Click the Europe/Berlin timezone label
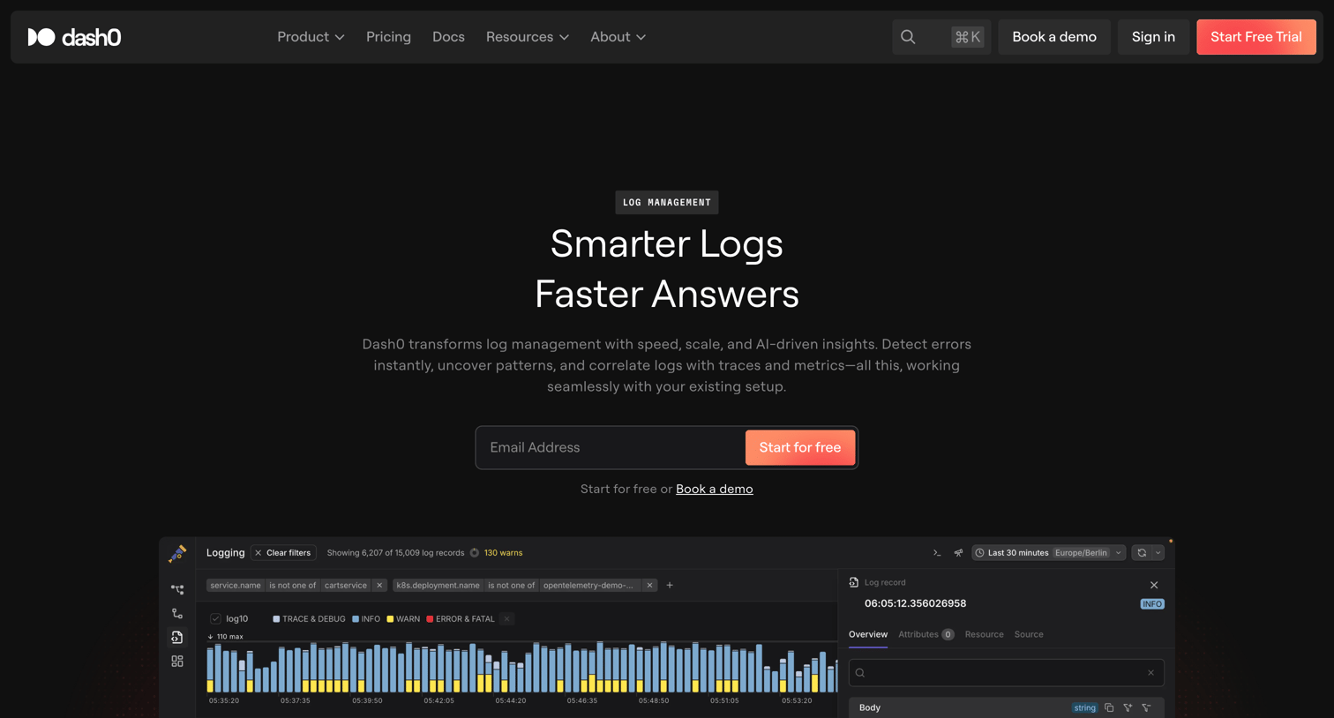The width and height of the screenshot is (1334, 718). click(x=1081, y=553)
